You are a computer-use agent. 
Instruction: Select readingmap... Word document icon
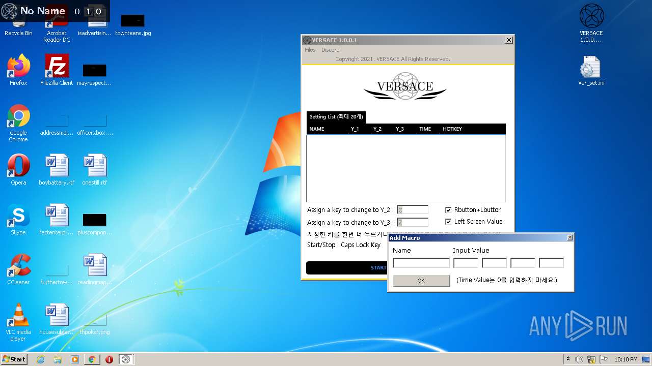click(x=95, y=269)
